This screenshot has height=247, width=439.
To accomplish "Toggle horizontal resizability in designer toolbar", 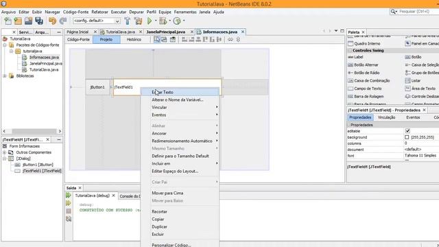I will tap(230, 40).
